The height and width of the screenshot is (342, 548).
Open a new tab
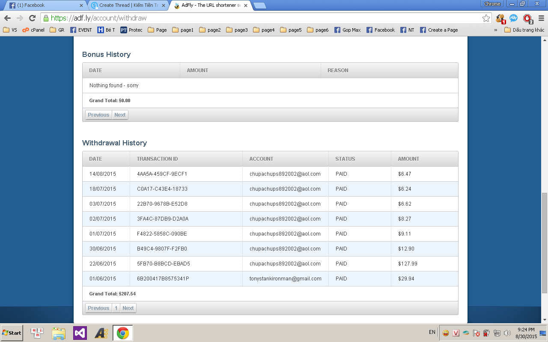tap(259, 6)
